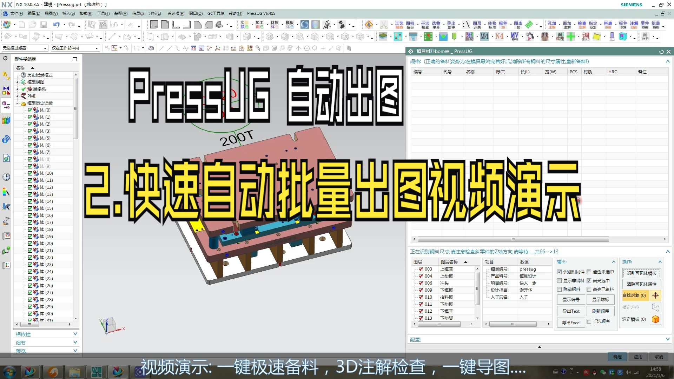Uncheck layer 003 上模座 checkbox
Screen dimensions: 674x379
tap(421, 269)
